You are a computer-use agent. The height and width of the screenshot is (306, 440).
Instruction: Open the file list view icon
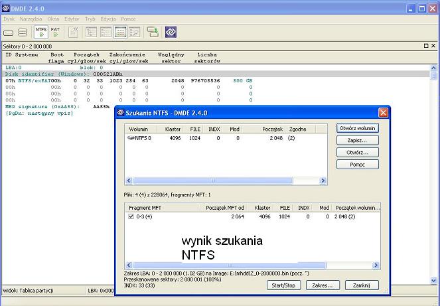[x=106, y=33]
